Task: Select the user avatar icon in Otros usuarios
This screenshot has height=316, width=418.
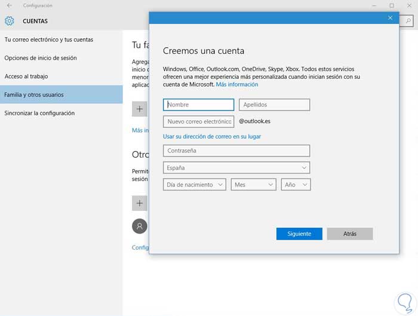Action: tap(139, 226)
